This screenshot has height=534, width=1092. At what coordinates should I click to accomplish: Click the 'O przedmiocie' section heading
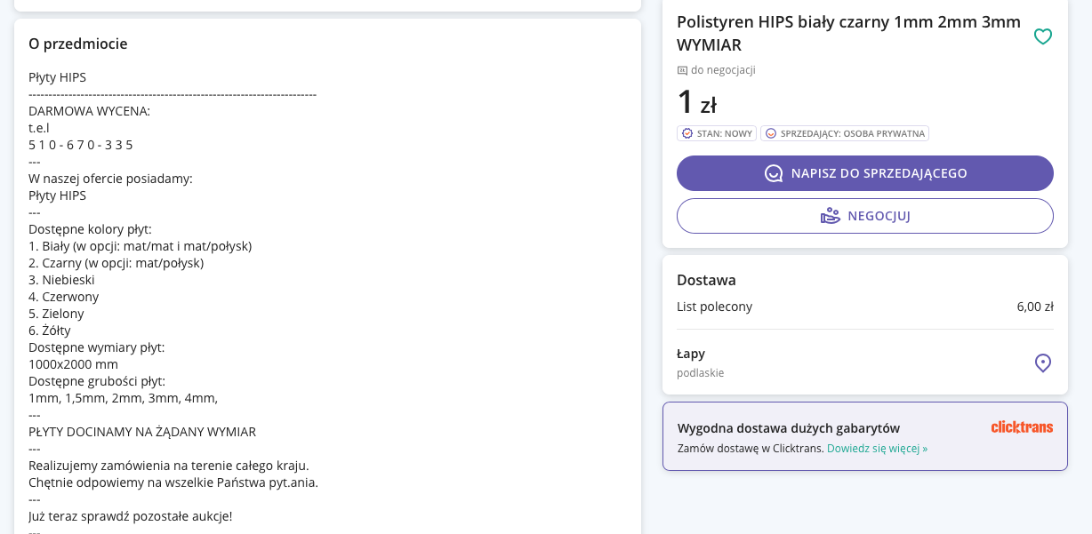click(78, 44)
